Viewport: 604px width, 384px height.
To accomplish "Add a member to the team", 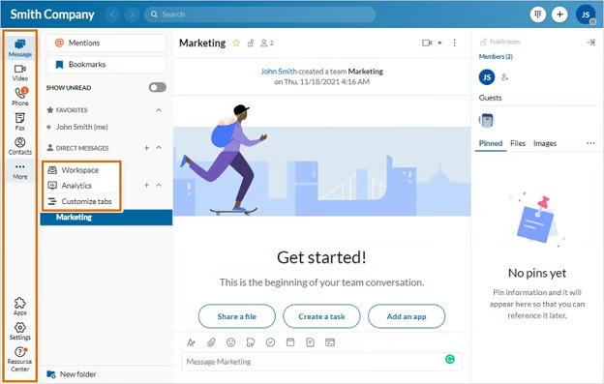I will tap(504, 77).
